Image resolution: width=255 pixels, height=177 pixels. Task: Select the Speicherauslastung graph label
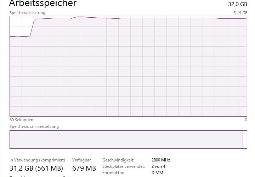point(28,13)
